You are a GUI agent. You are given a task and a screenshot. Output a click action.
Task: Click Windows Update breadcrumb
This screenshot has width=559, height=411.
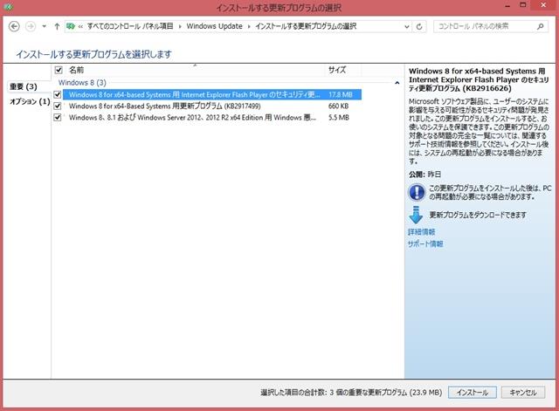point(214,26)
